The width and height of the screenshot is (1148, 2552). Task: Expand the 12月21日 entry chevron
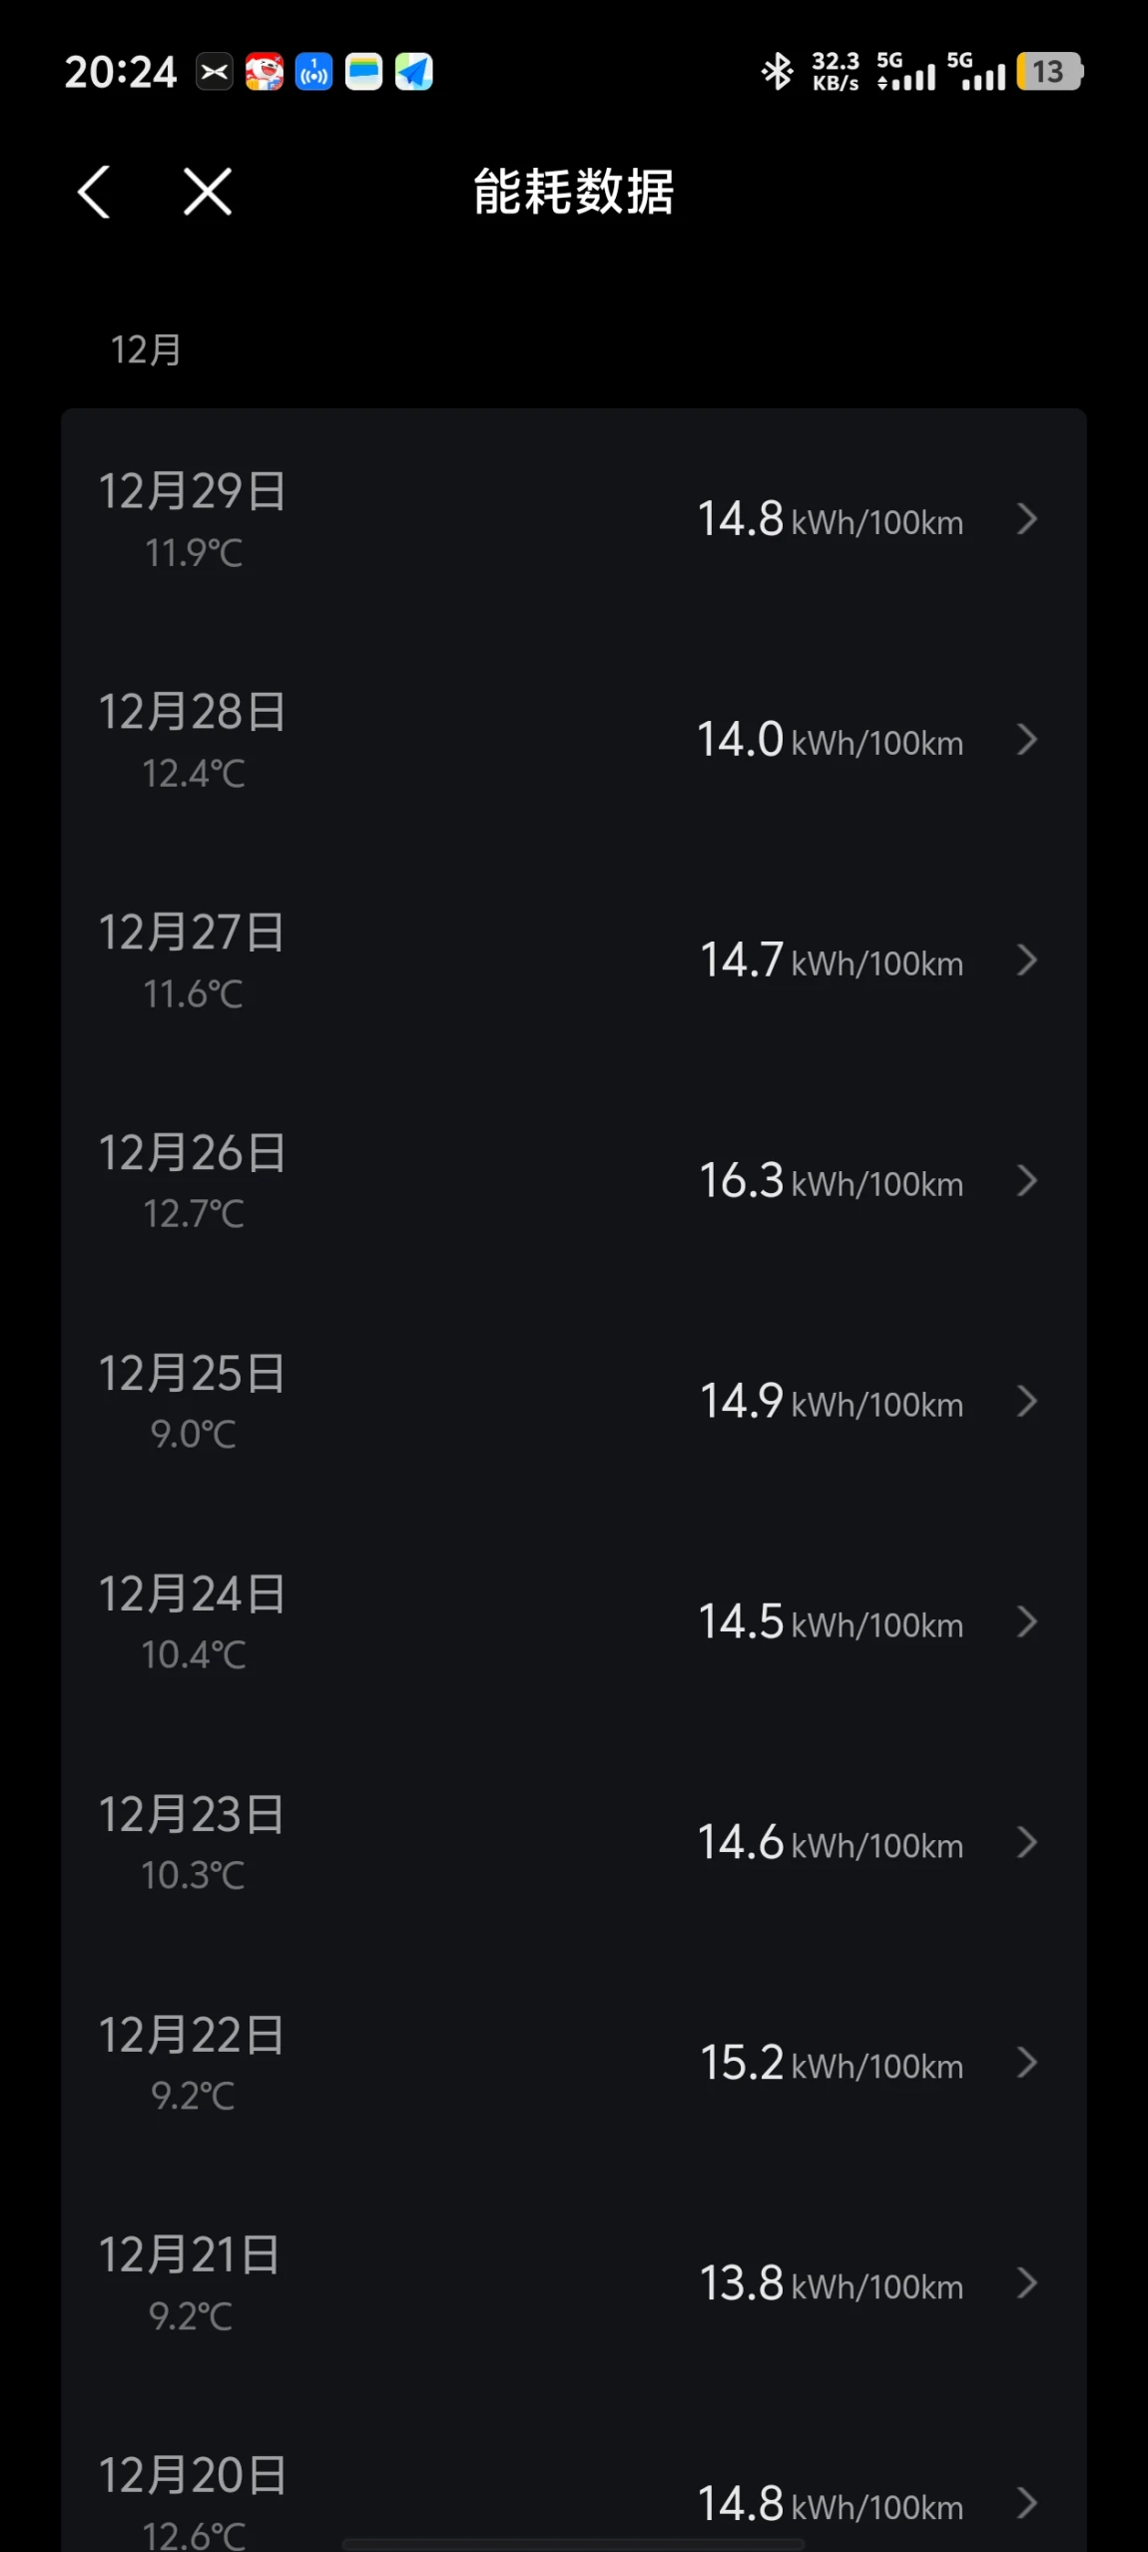pos(1026,2283)
